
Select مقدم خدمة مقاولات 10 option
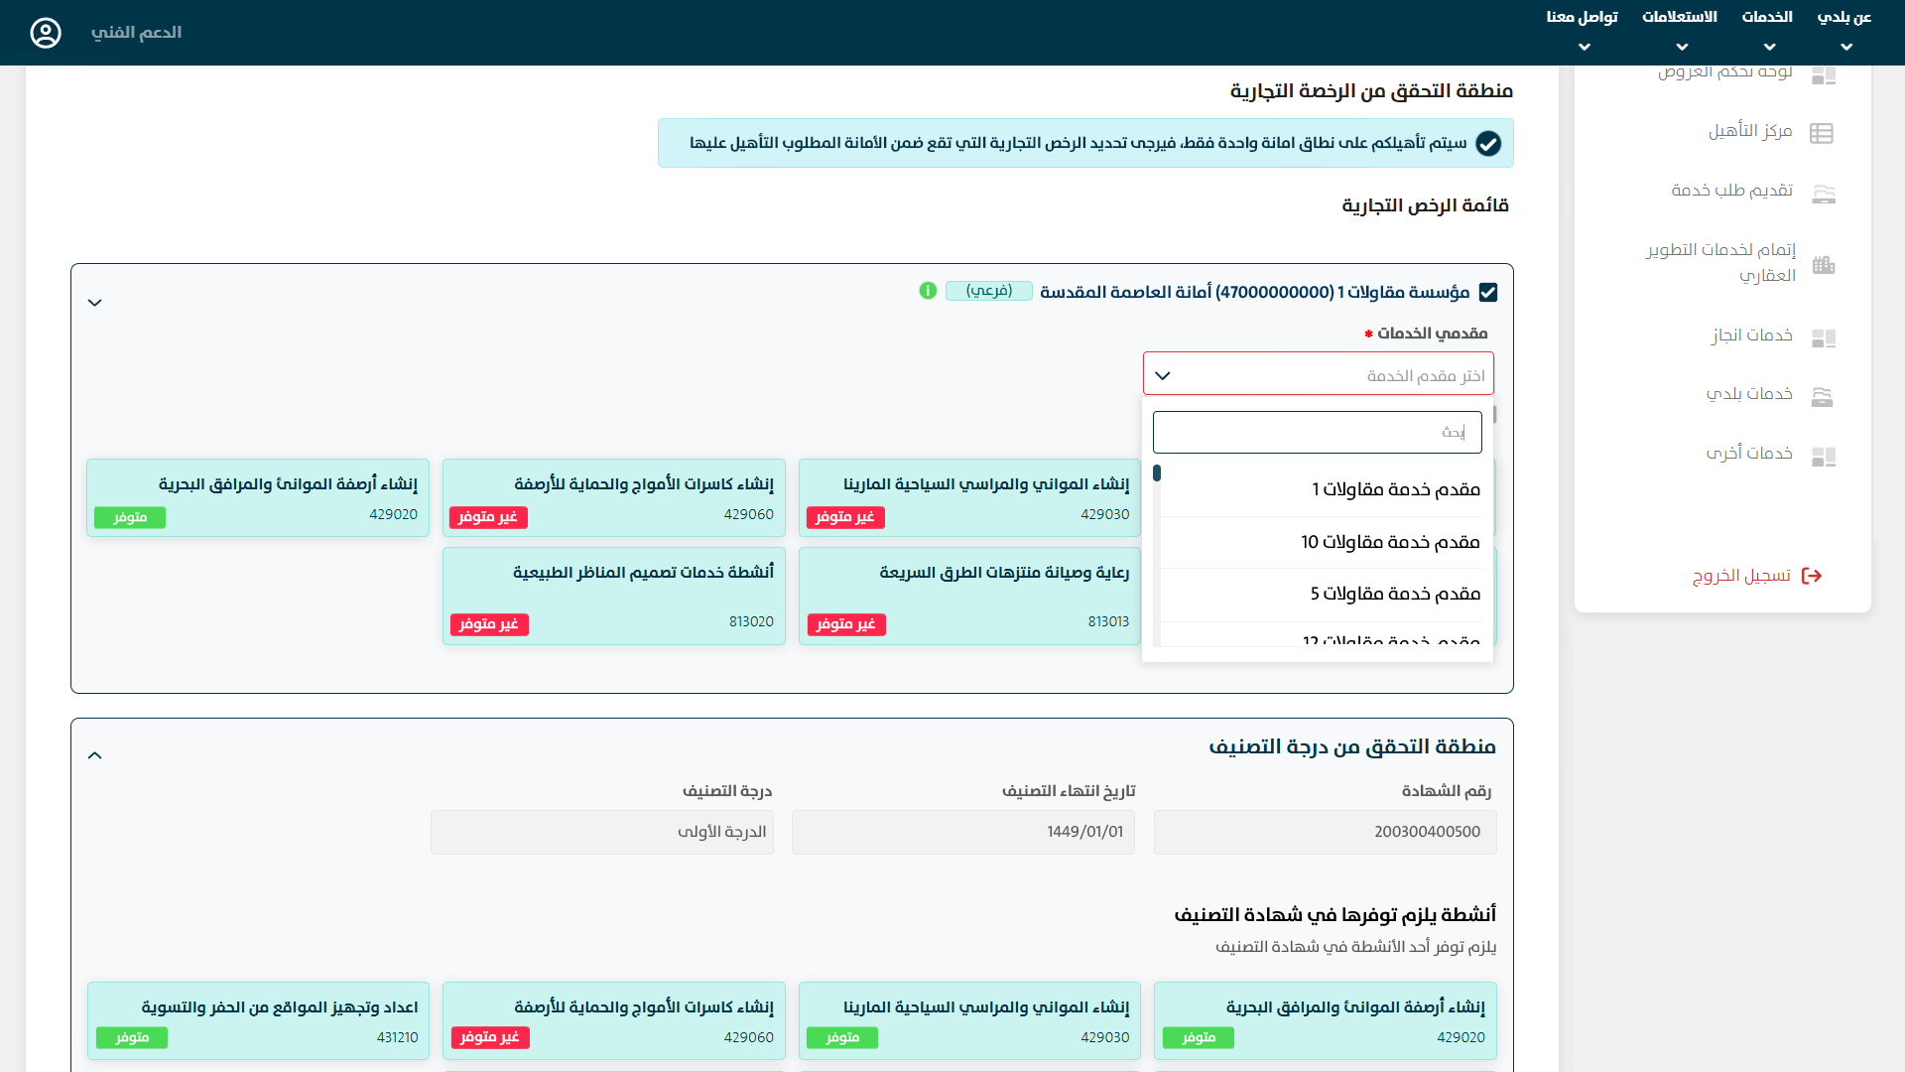(x=1389, y=542)
